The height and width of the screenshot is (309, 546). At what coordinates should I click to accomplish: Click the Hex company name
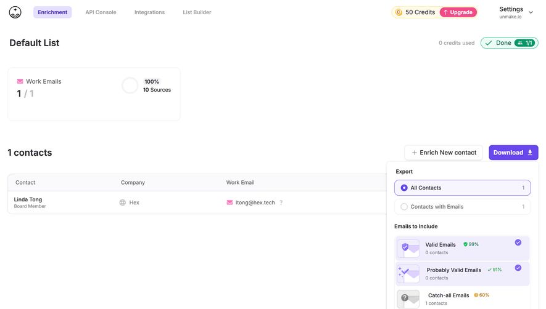[x=134, y=203]
